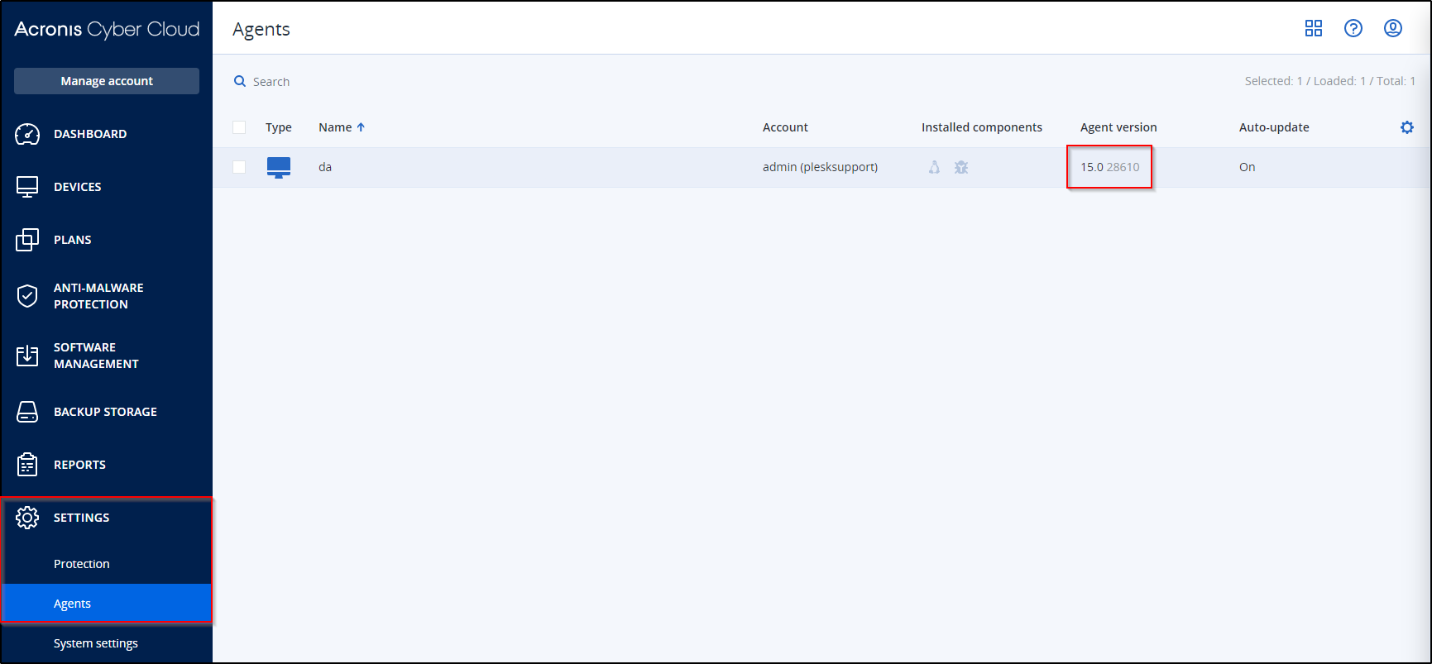Click the Manage account button

click(x=107, y=81)
